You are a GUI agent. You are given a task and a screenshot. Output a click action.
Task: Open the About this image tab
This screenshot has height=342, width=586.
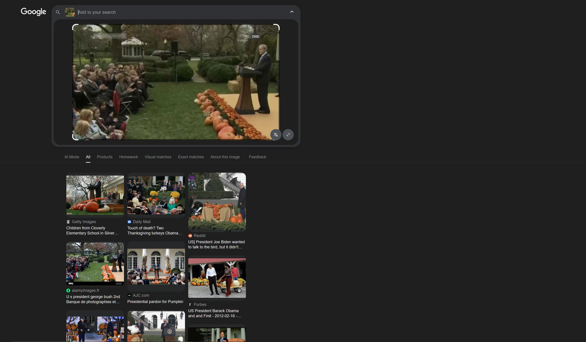pos(225,157)
